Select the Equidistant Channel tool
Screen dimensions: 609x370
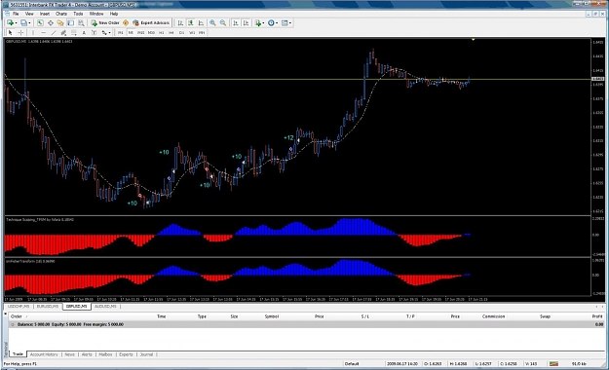(63, 32)
